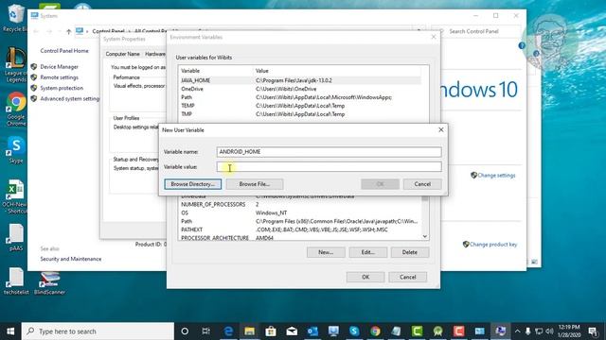Screen dimensions: 606x340
Task: Open the Windows Start menu
Action: click(x=10, y=331)
